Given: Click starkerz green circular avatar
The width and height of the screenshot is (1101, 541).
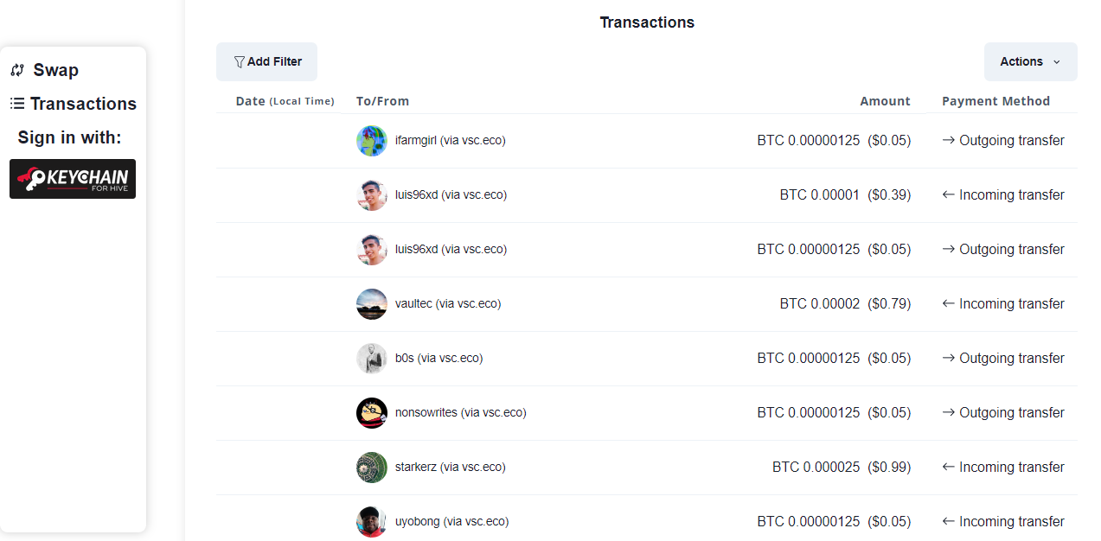Looking at the screenshot, I should click(372, 468).
